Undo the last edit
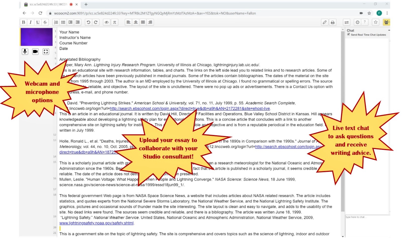Image resolution: width=407 pixels, height=240 pixels. point(88,22)
